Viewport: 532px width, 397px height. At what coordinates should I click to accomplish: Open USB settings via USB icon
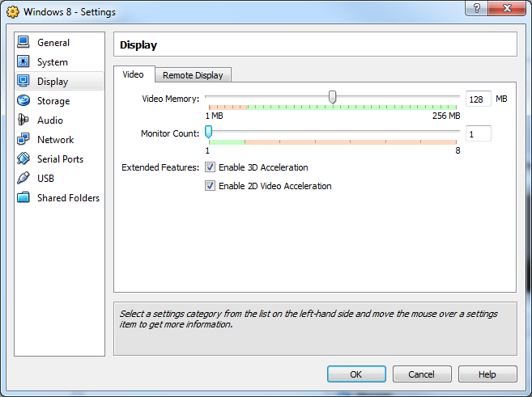pyautogui.click(x=23, y=179)
